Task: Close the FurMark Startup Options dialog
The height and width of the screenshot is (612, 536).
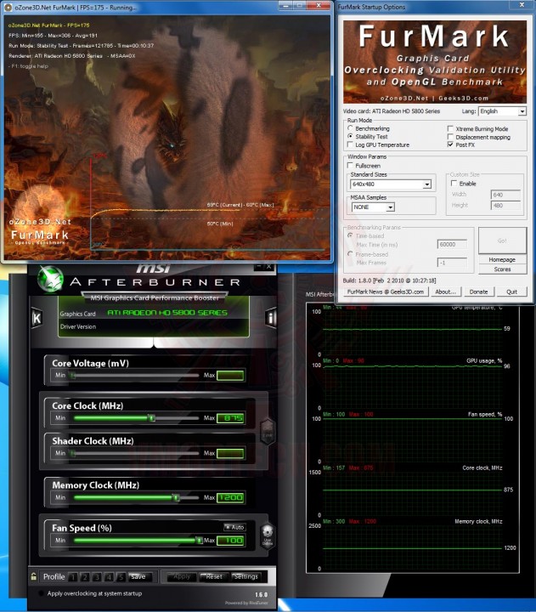Action: (x=522, y=5)
